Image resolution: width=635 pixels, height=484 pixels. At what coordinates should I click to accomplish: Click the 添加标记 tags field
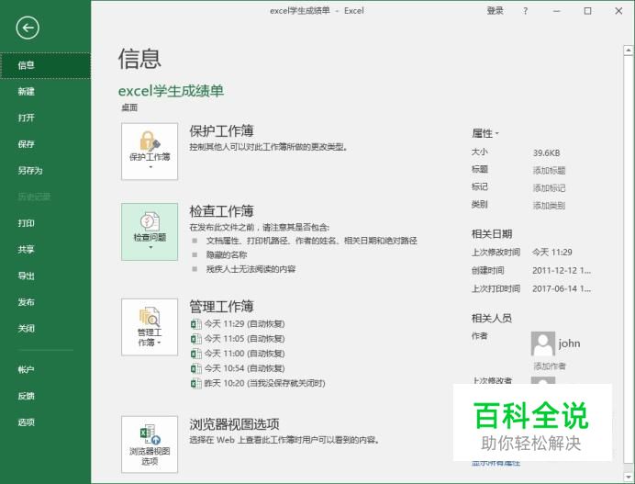[x=549, y=188]
